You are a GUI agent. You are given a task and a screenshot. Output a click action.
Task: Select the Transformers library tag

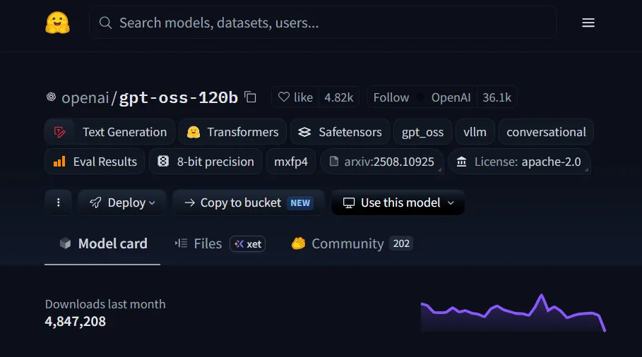[232, 132]
